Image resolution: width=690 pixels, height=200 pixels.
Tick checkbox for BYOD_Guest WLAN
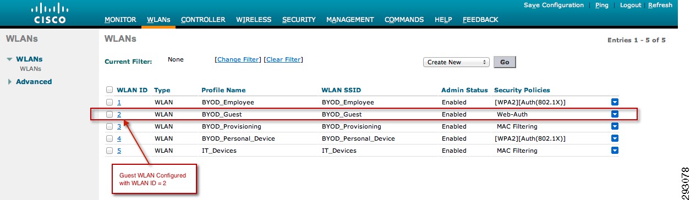(x=109, y=114)
